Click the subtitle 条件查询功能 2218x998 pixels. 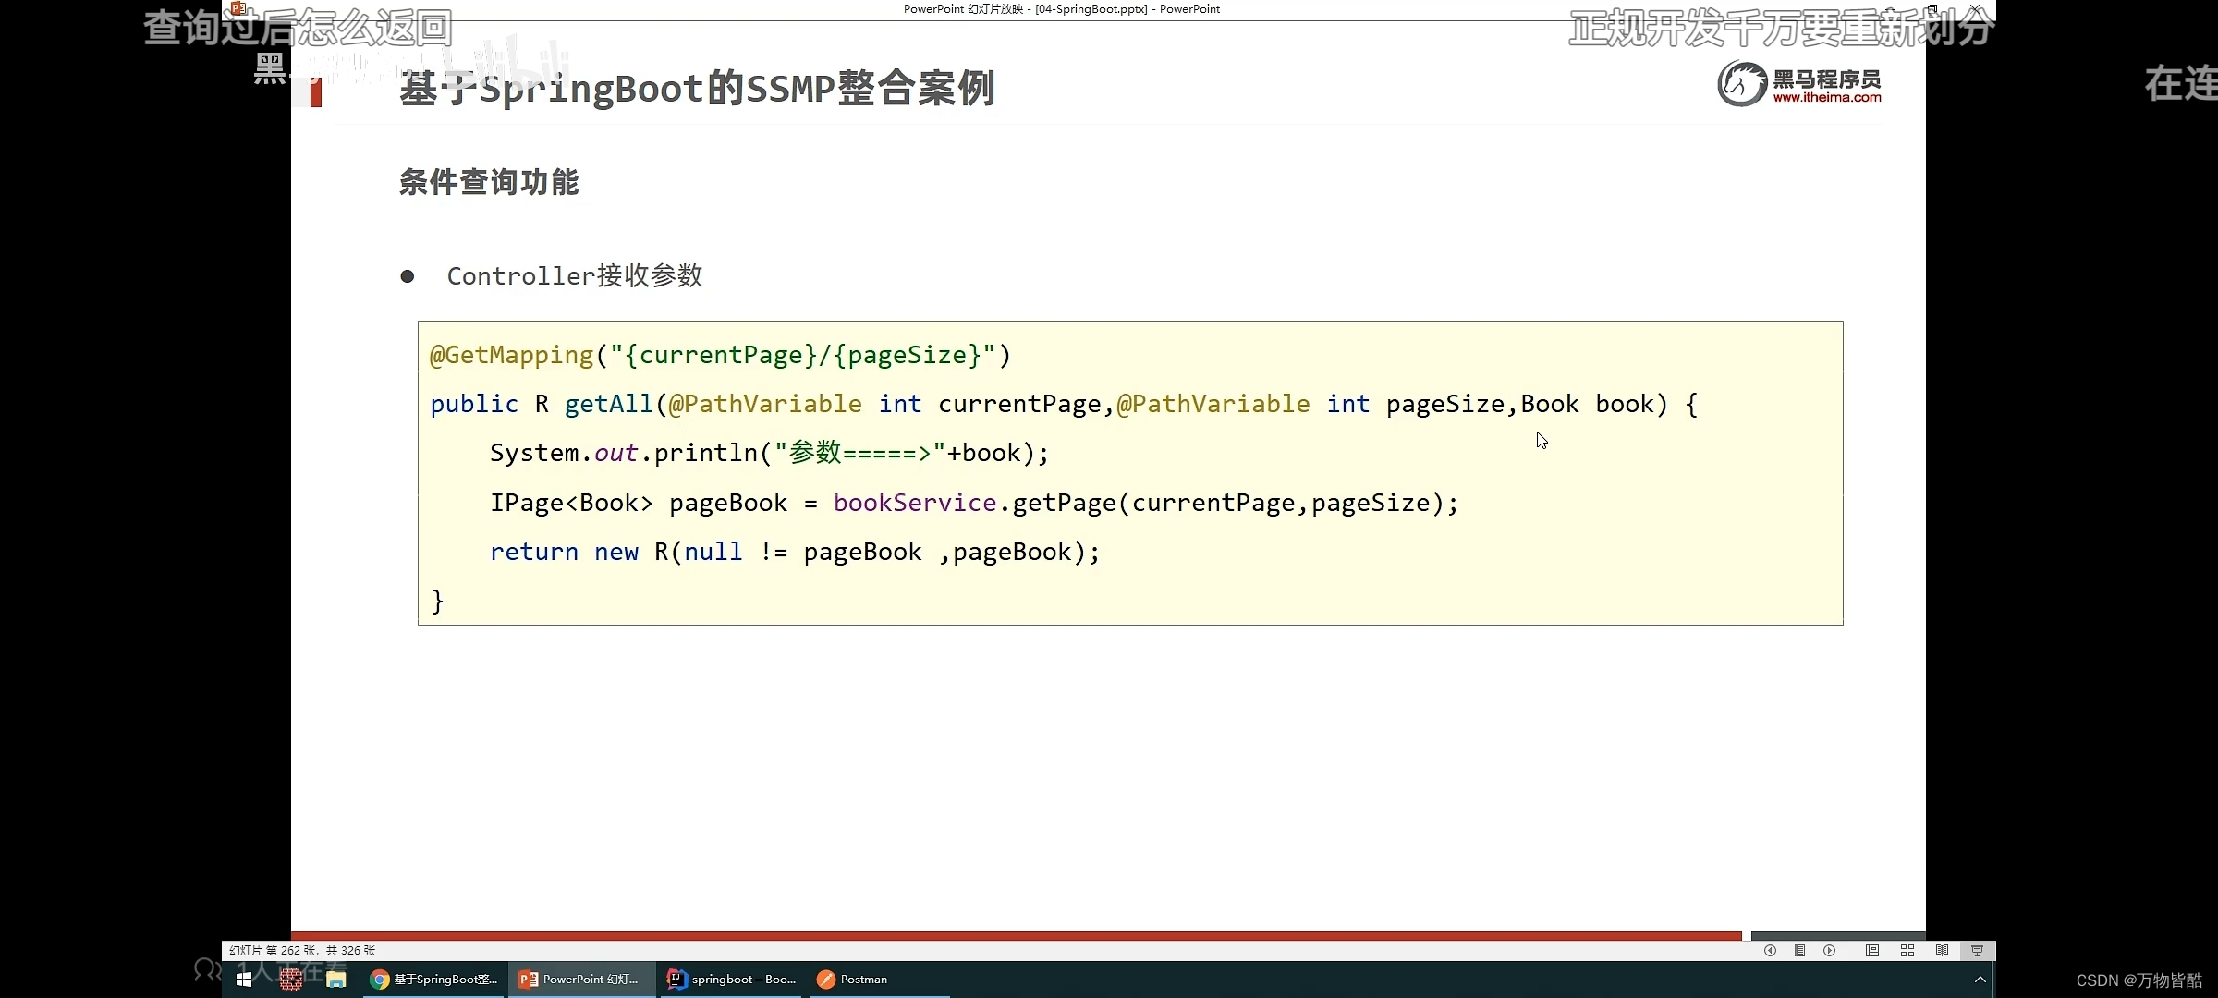(489, 182)
